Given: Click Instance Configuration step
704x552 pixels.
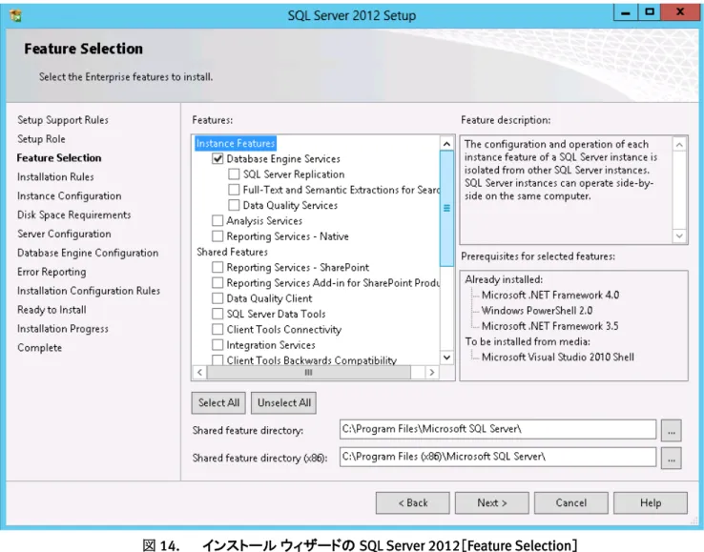Looking at the screenshot, I should tap(69, 196).
